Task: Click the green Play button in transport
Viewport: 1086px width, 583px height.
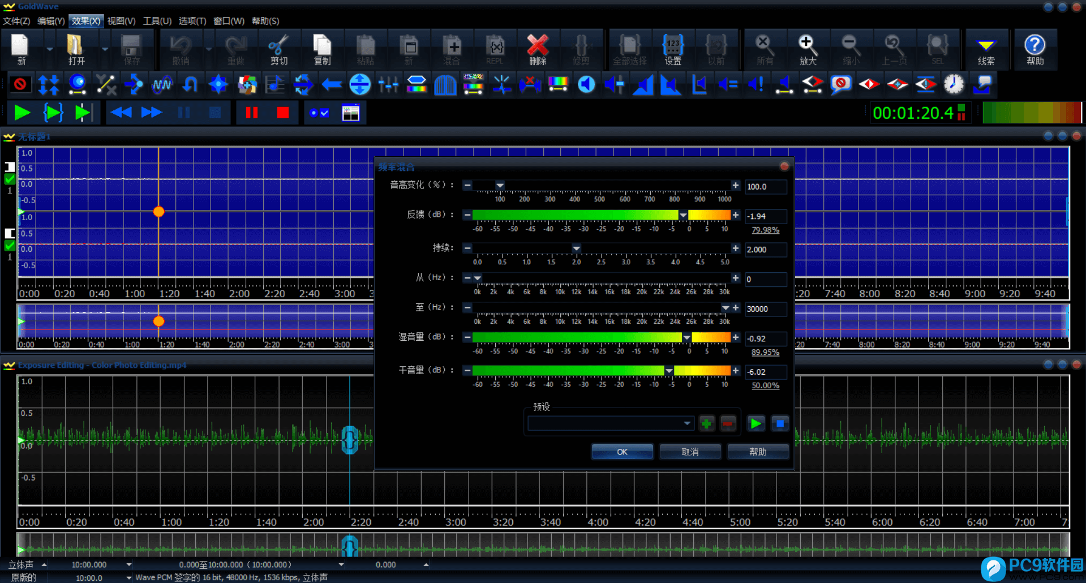Action: point(22,113)
